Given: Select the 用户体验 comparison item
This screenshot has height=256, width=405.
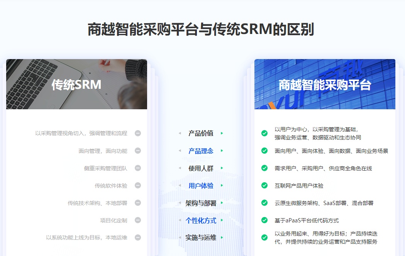Looking at the screenshot, I should pos(201,186).
